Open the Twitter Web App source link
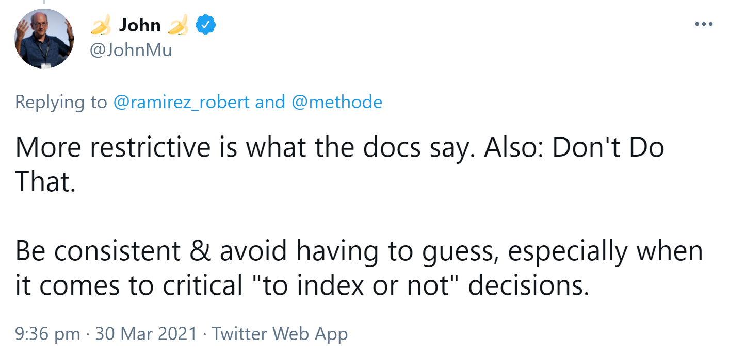 [280, 334]
